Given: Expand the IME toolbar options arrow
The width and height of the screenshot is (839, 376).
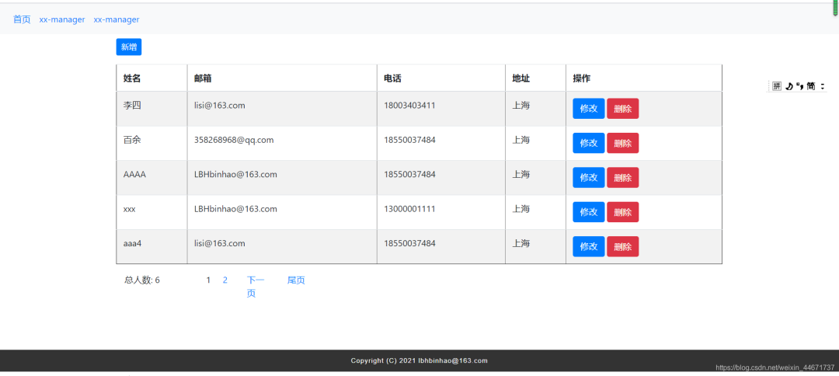Looking at the screenshot, I should [x=823, y=86].
